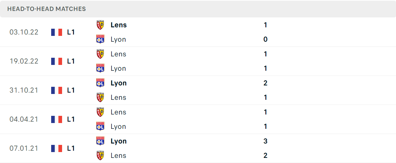Select bold Lyon name in 07.01.21 match
This screenshot has height=163, width=396.
click(x=119, y=141)
